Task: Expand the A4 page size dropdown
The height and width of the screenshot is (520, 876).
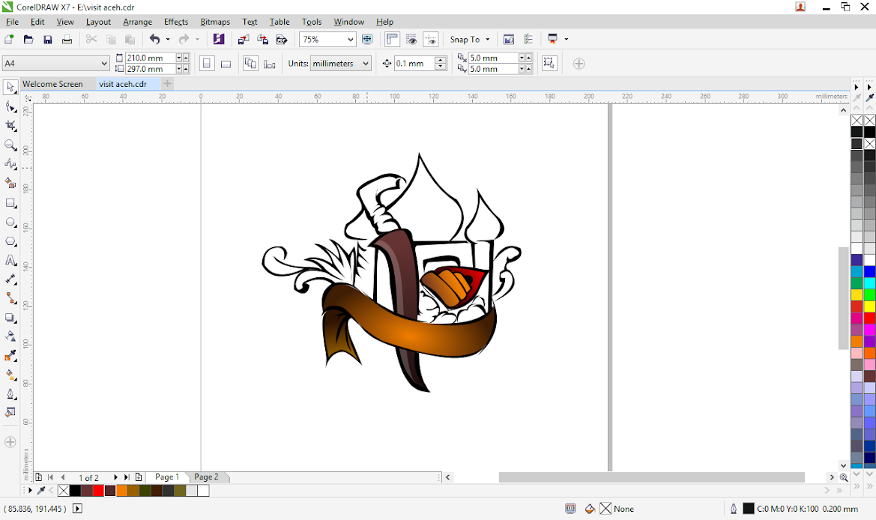Action: coord(103,64)
